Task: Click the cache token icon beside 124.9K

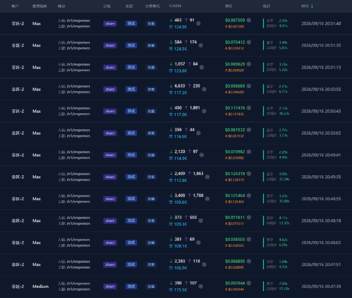Action: 171,27
